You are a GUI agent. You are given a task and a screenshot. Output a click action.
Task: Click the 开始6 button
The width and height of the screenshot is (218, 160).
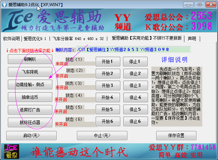tap(108, 121)
